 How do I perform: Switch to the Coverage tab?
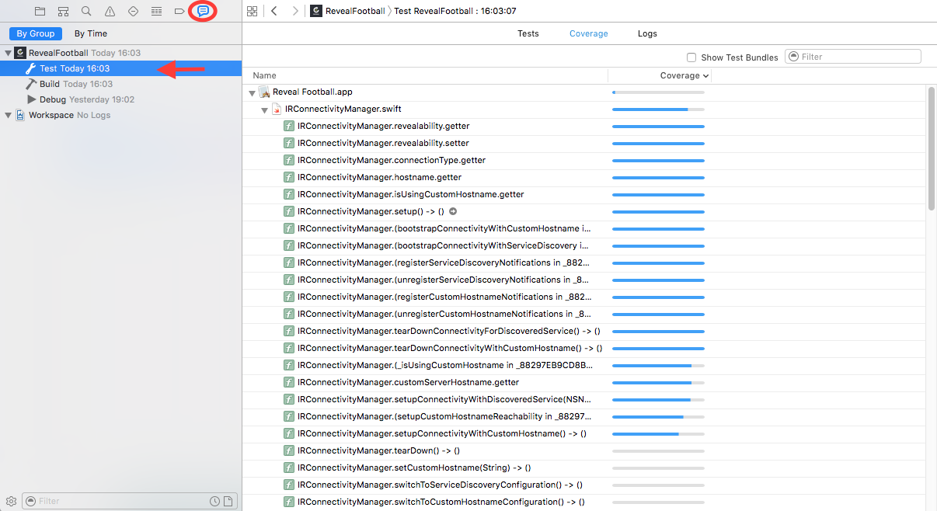pyautogui.click(x=589, y=33)
